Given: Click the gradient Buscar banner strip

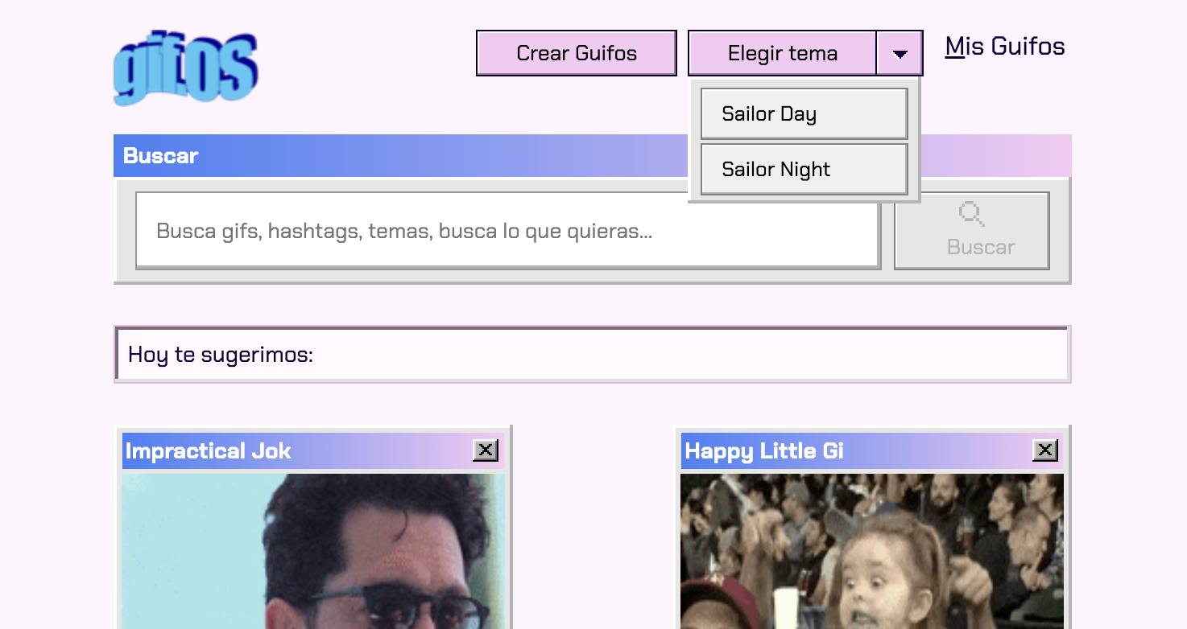Looking at the screenshot, I should coord(564,155).
